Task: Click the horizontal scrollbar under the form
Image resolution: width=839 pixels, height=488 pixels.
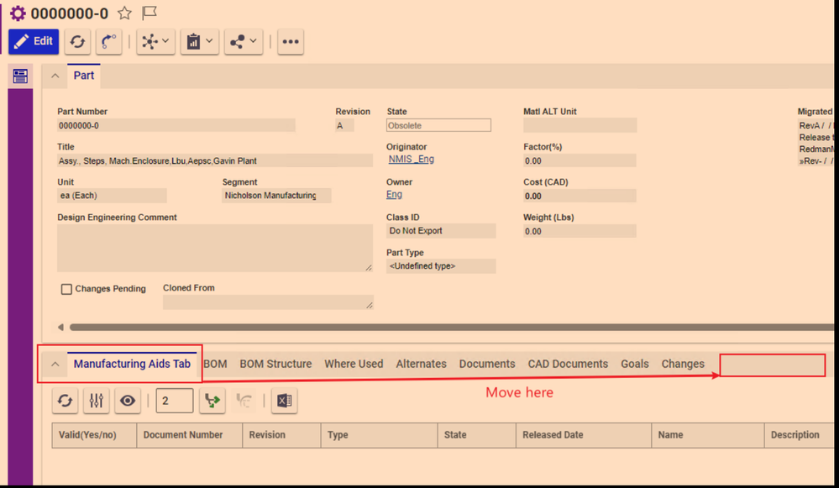Action: [x=420, y=327]
